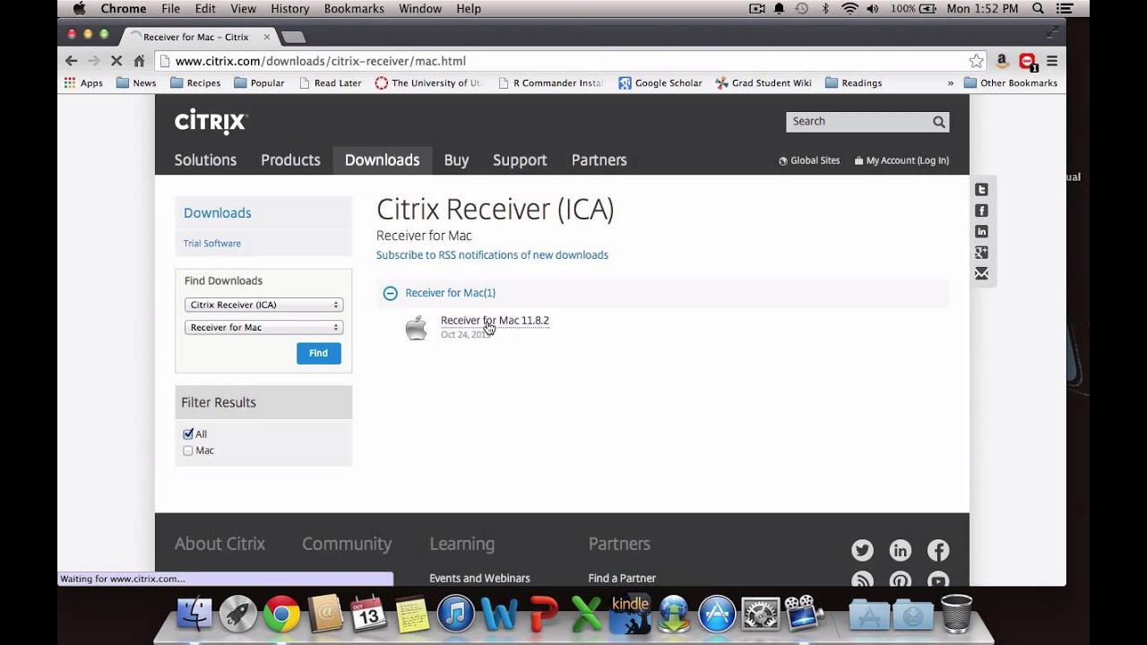Open the News bookmarks folder
Viewport: 1147px width, 645px height.
(136, 83)
